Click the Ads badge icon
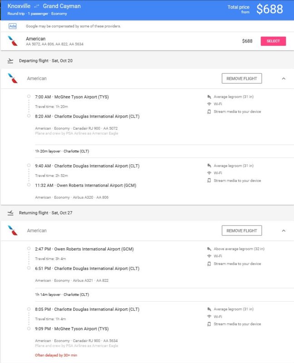The height and width of the screenshot is (363, 294). [x=12, y=26]
